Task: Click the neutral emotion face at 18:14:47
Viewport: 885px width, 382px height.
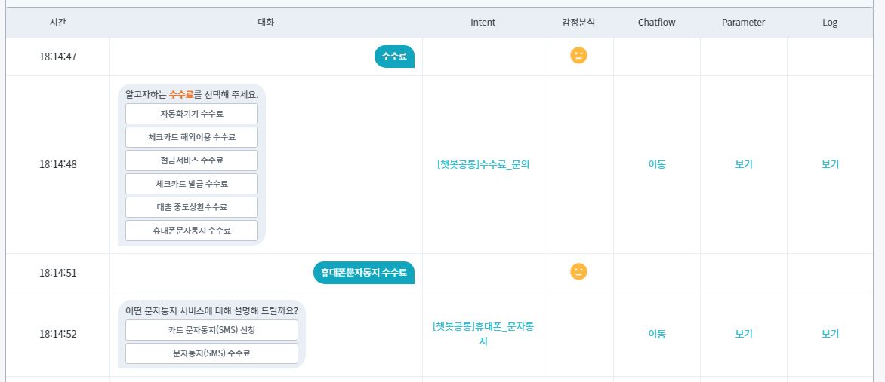Action: (578, 56)
